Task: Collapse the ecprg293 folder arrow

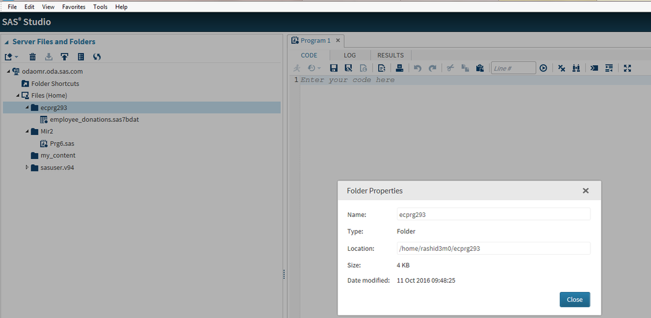Action: [x=27, y=108]
